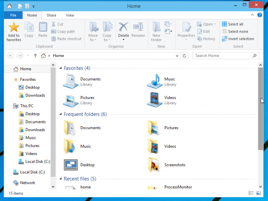Open the Copy to dropdown
268x201 pixels.
[109, 40]
